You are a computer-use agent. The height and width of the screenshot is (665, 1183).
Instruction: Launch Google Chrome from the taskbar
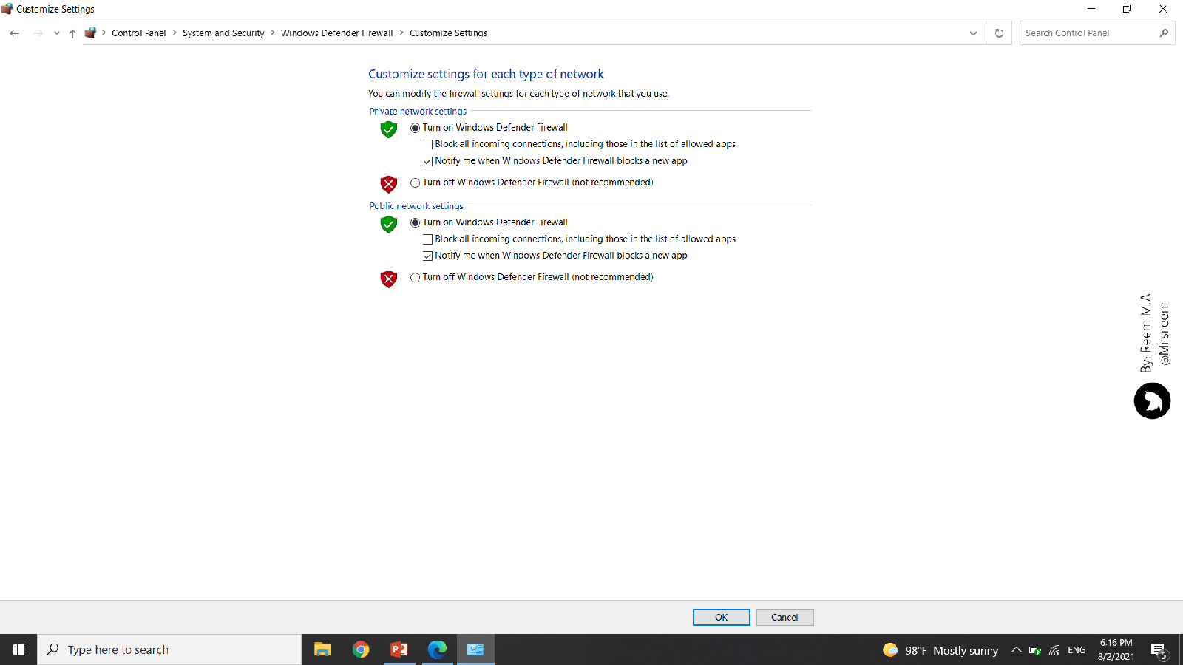(361, 649)
